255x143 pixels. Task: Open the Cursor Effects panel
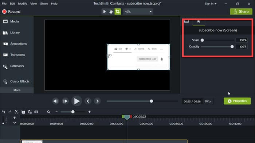click(x=17, y=81)
